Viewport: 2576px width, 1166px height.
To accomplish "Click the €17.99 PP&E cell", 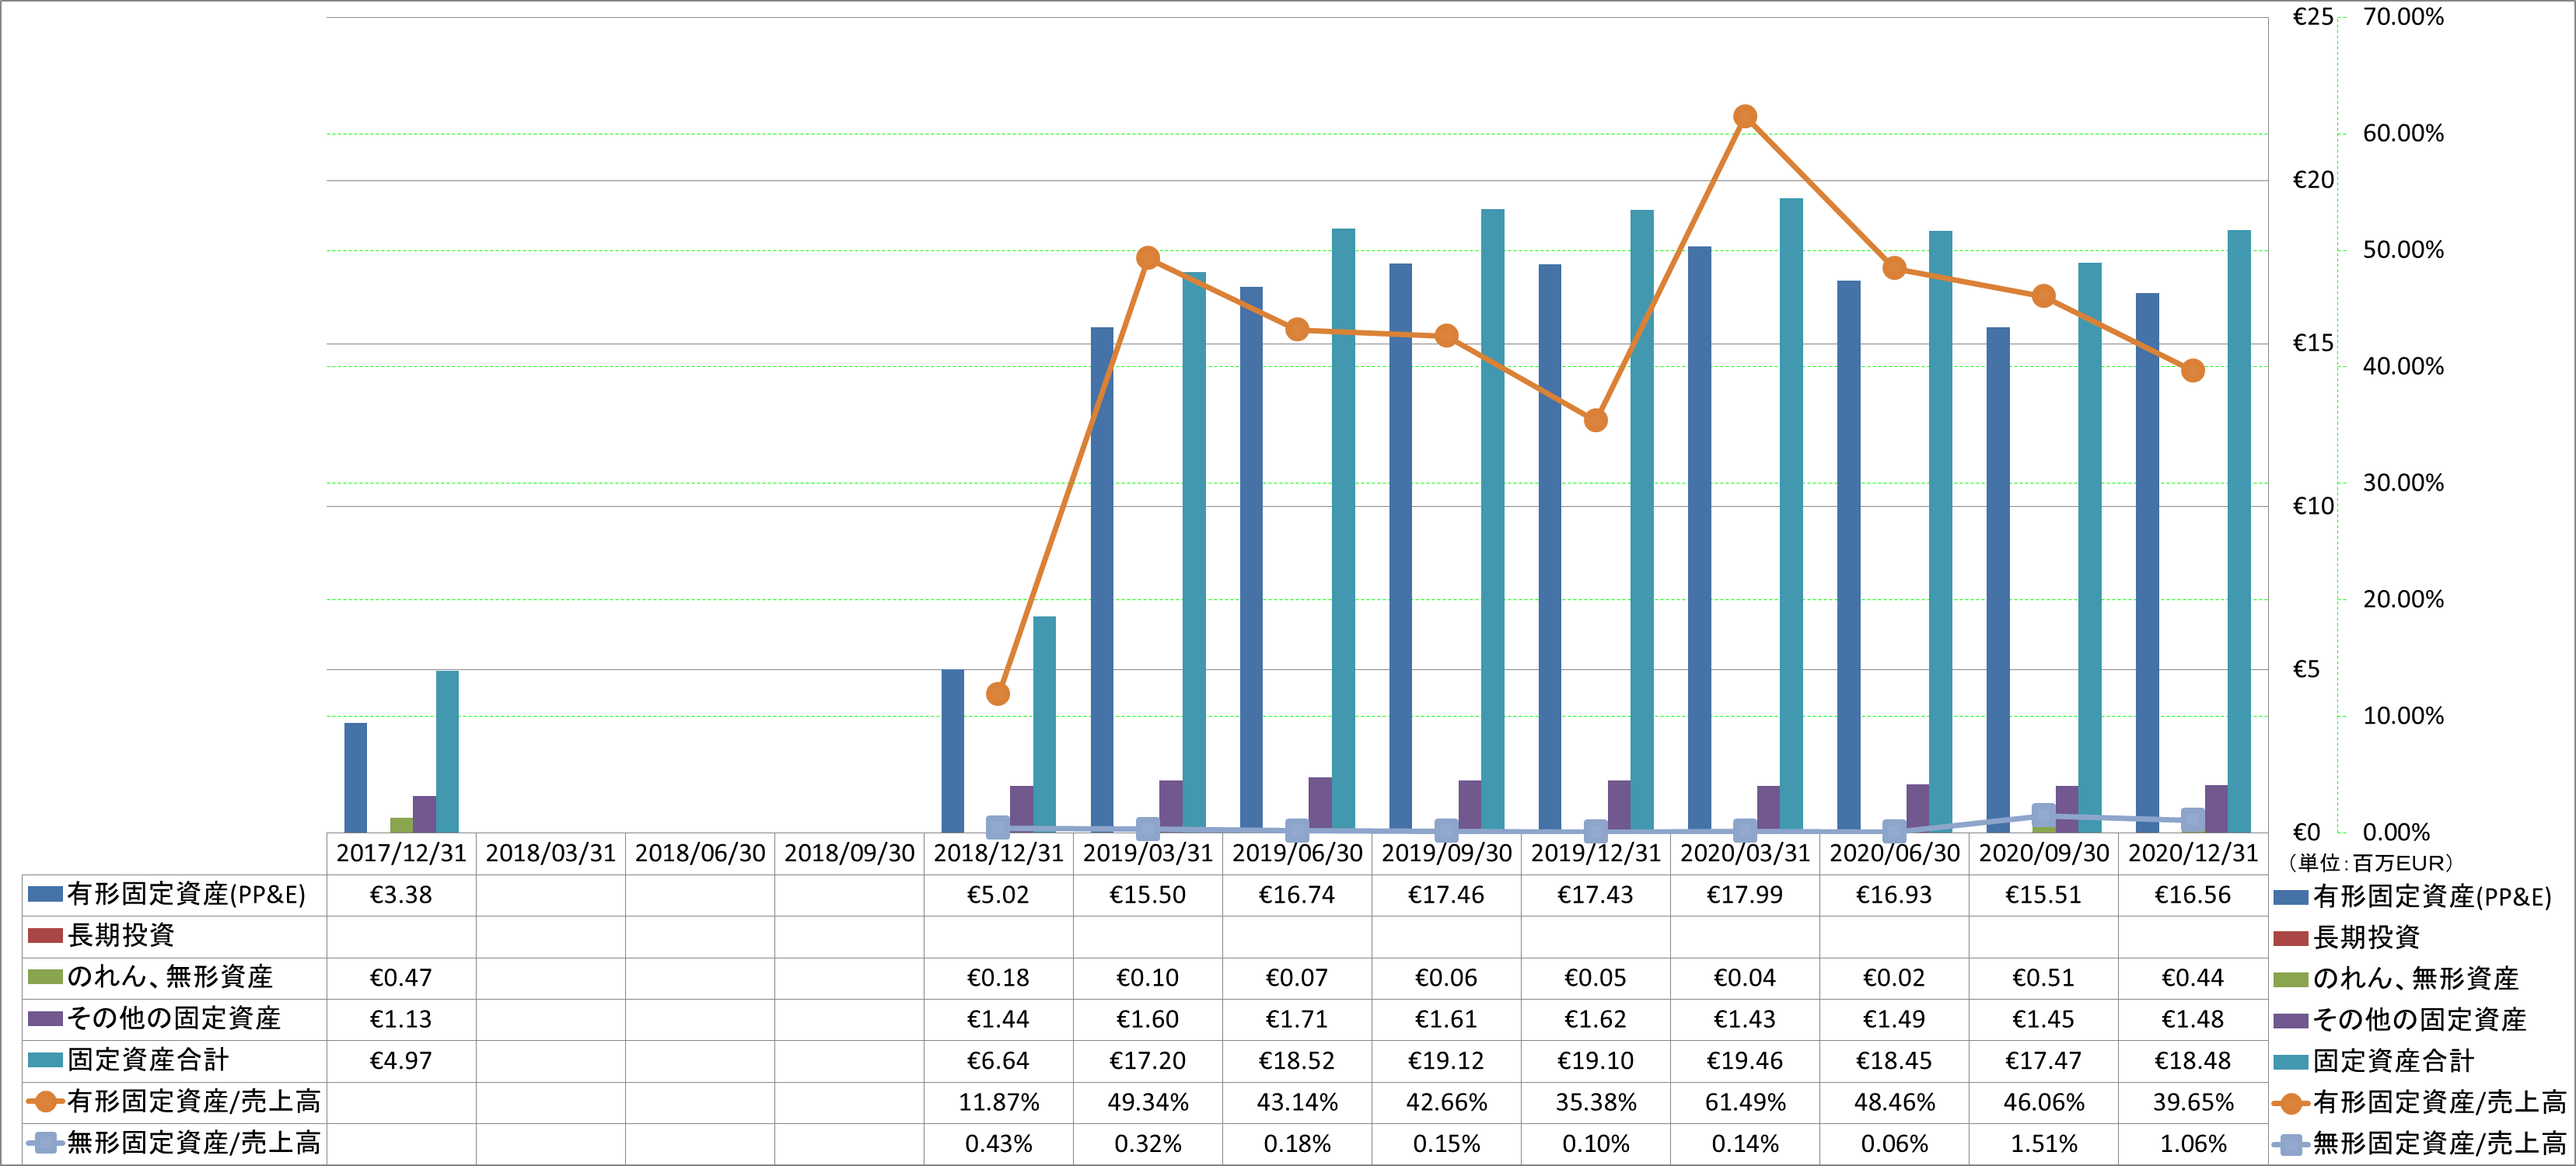I will pyautogui.click(x=1745, y=895).
